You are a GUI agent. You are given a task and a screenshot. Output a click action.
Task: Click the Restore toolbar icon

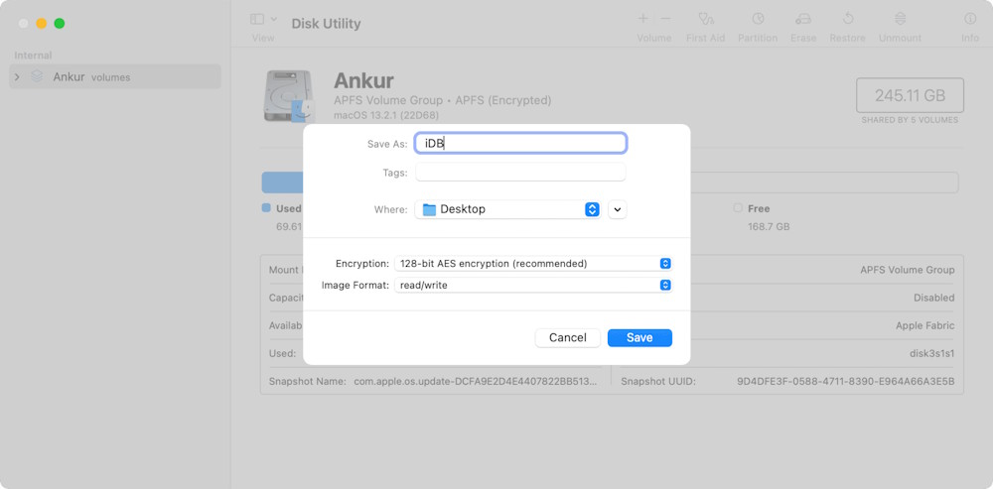(848, 19)
